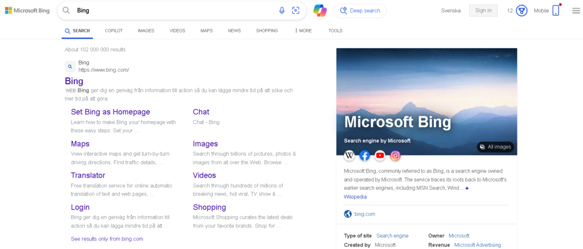Open the hamburger settings menu
The height and width of the screenshot is (249, 583).
click(x=576, y=11)
